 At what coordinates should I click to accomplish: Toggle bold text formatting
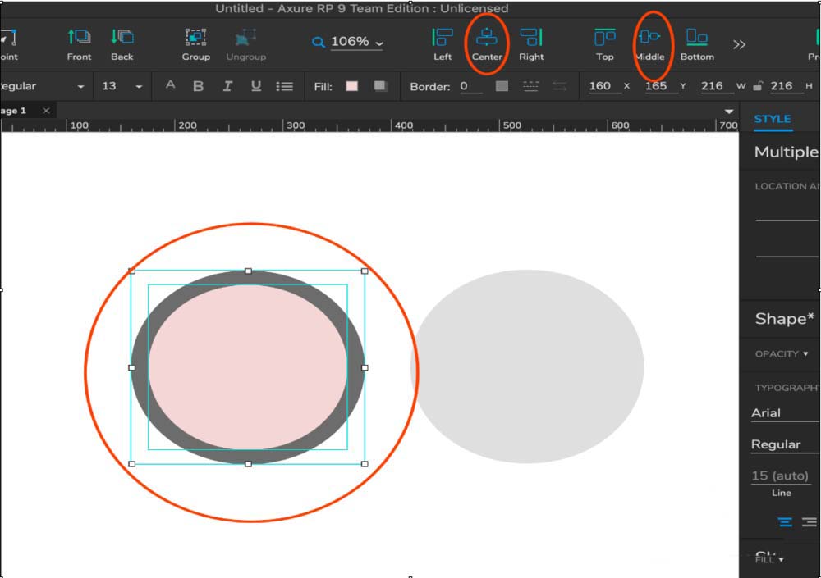(x=198, y=86)
